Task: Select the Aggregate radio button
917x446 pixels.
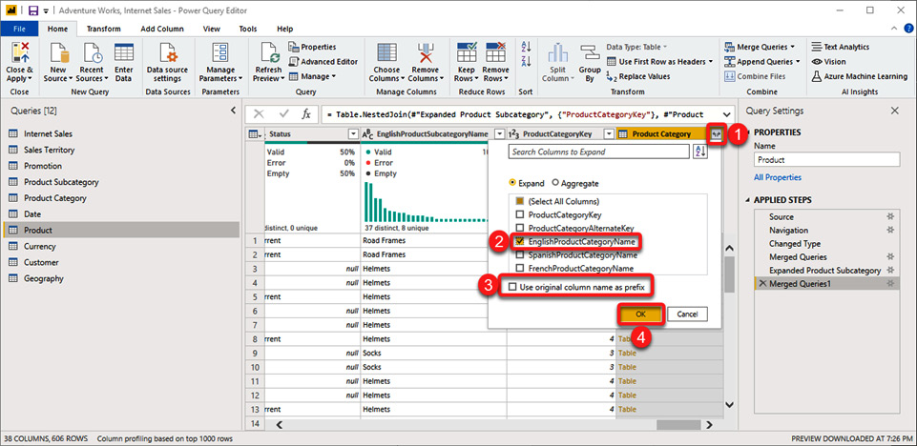Action: (x=555, y=183)
